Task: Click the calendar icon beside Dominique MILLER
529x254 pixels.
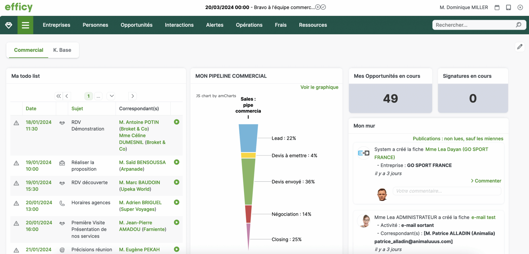Action: click(x=497, y=7)
